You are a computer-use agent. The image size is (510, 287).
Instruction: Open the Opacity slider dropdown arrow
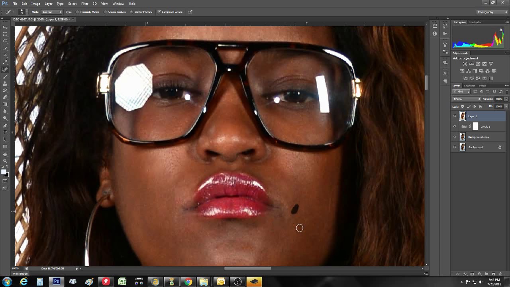point(506,99)
